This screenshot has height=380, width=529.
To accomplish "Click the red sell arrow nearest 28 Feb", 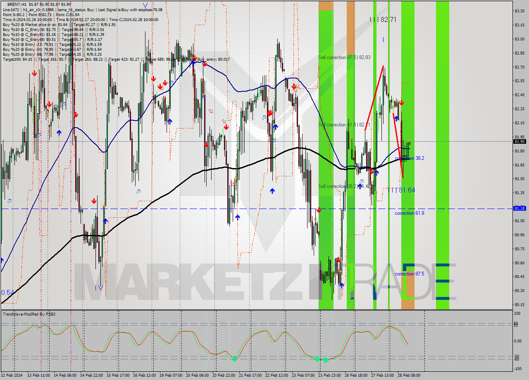I will tap(401, 102).
